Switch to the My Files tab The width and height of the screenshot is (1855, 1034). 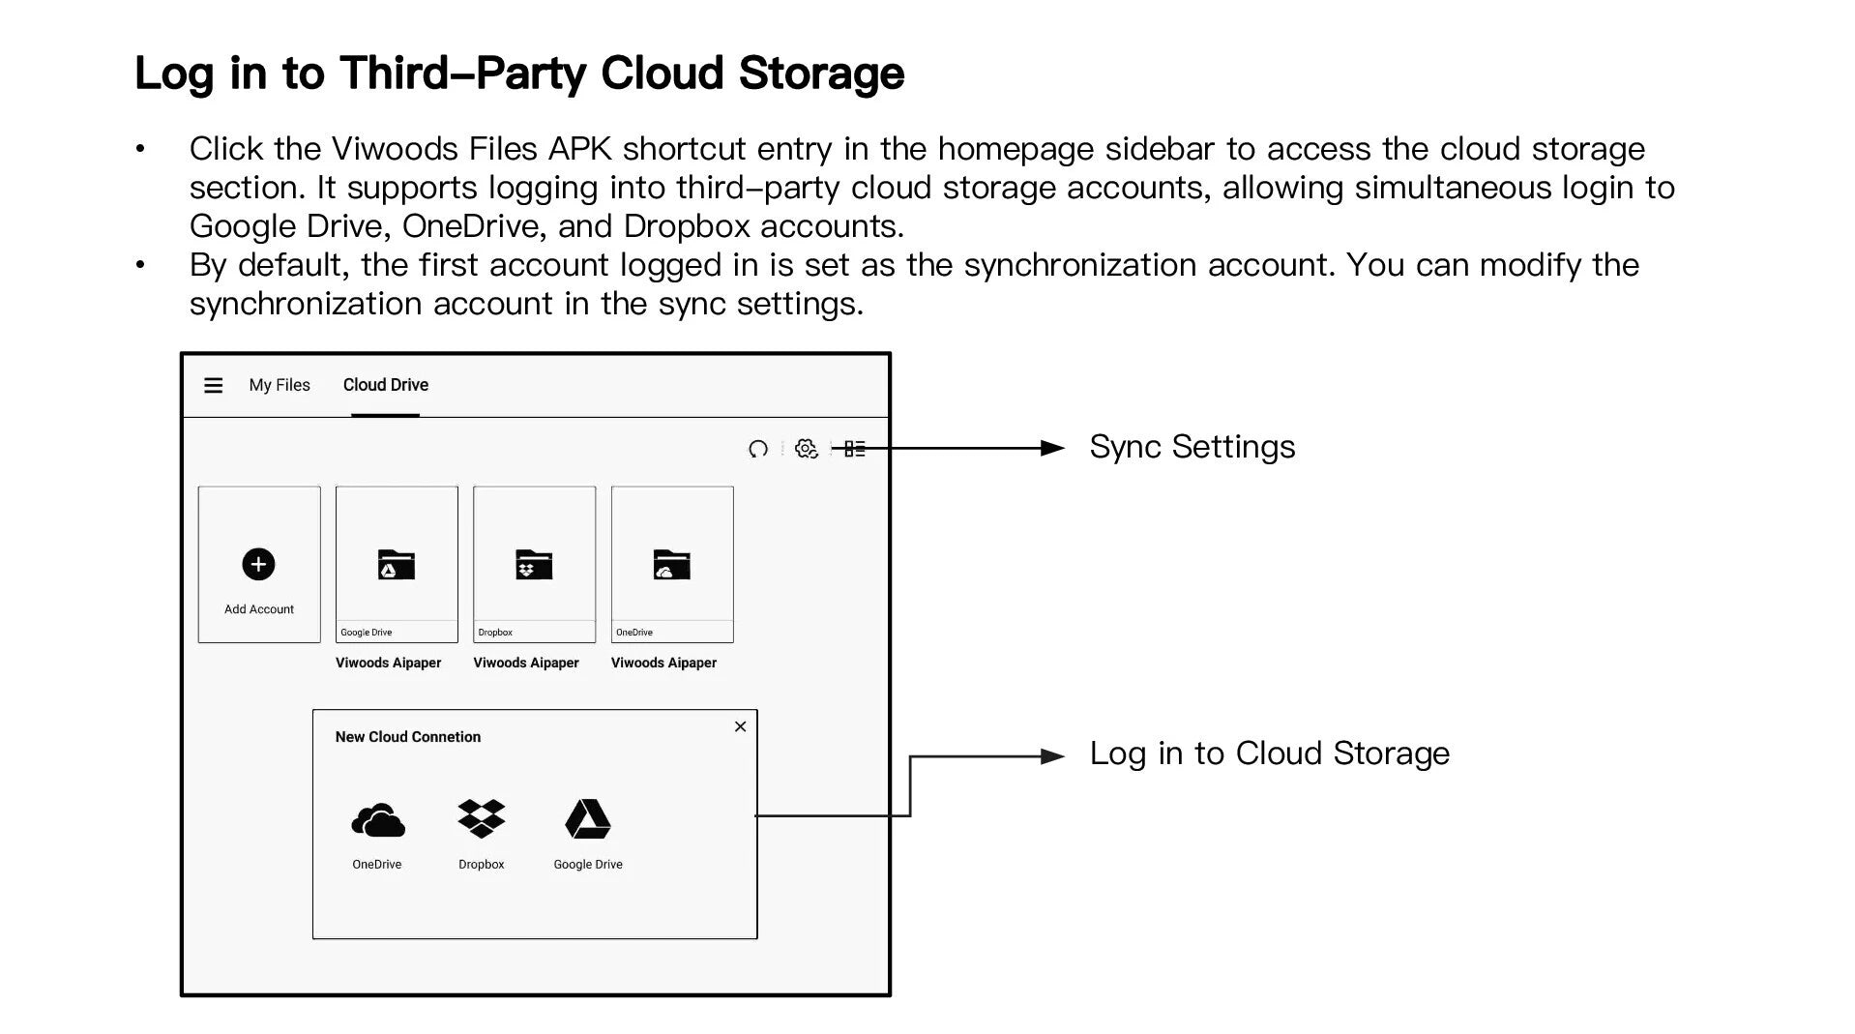280,385
